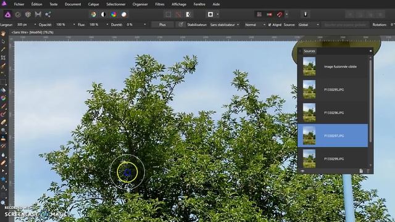Open the Fichier menu
The width and height of the screenshot is (395, 222).
click(x=19, y=4)
